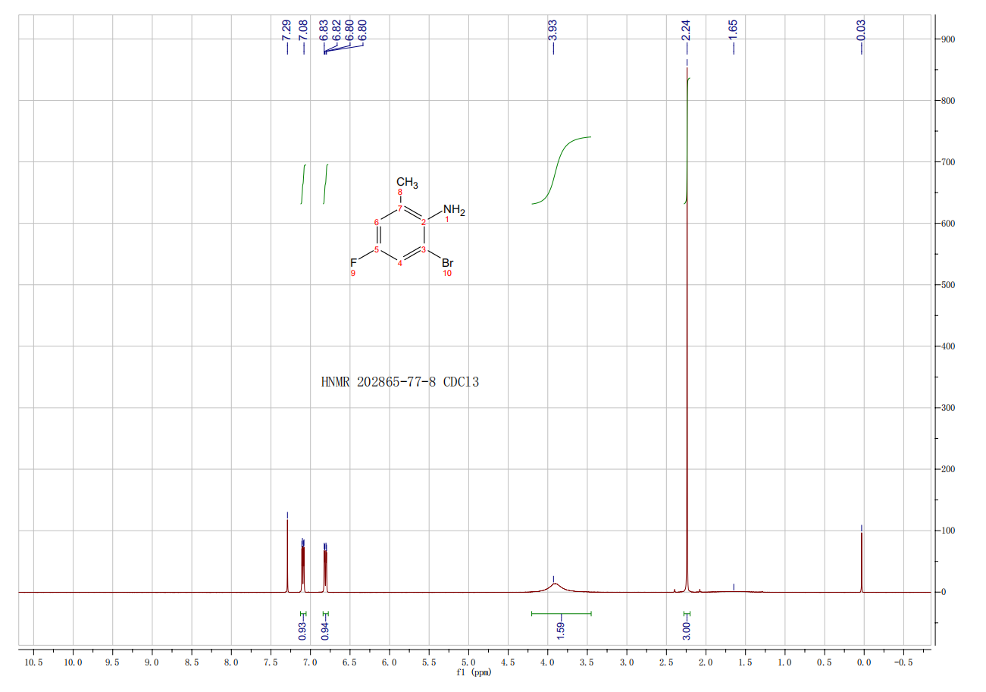Select the HNMR 202865-77-8 CDCl3 title text

tap(399, 382)
